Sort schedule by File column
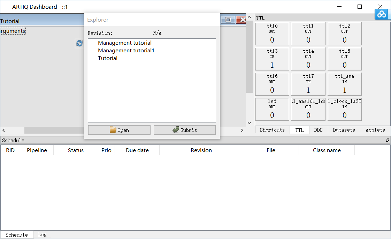Image resolution: width=391 pixels, height=239 pixels. click(271, 150)
